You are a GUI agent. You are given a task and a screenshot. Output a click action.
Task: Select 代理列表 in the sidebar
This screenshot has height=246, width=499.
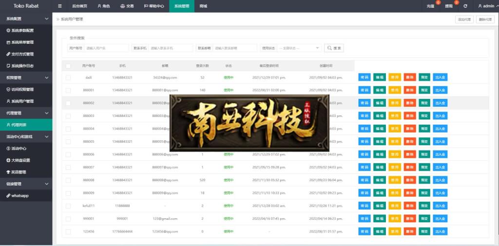coord(26,125)
